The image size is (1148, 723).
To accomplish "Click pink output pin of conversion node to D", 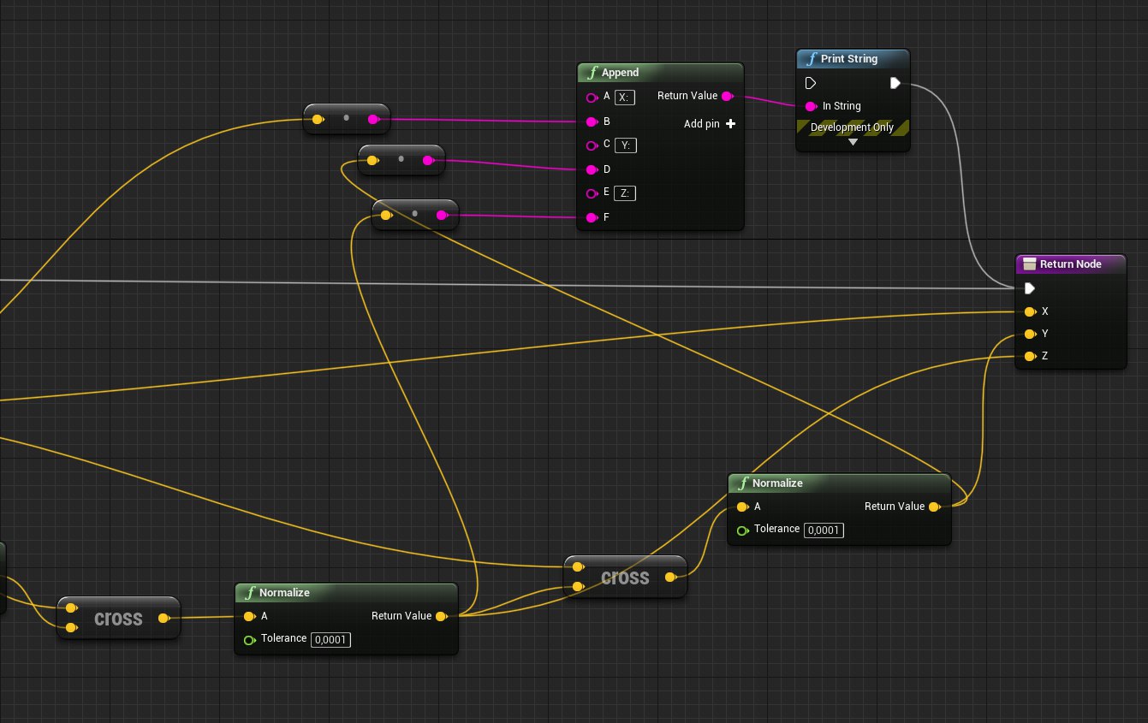I will (x=428, y=161).
